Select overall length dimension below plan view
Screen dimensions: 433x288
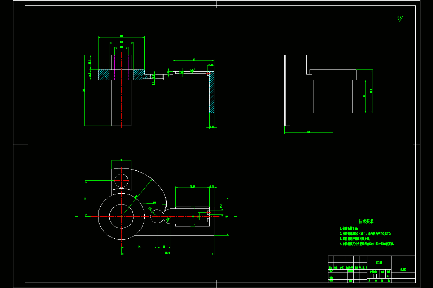click(x=168, y=253)
